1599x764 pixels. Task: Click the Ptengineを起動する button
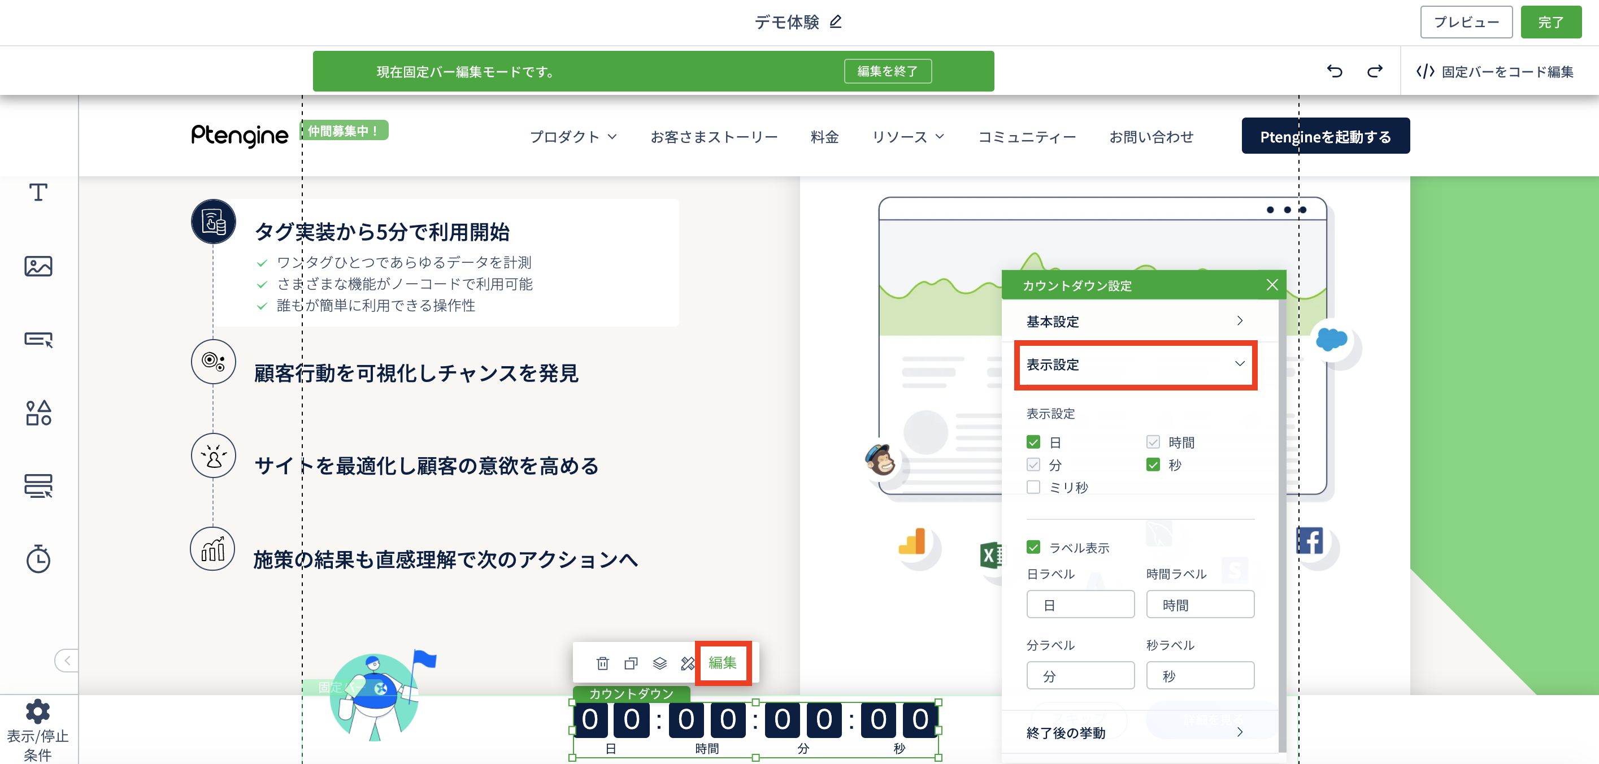1326,136
